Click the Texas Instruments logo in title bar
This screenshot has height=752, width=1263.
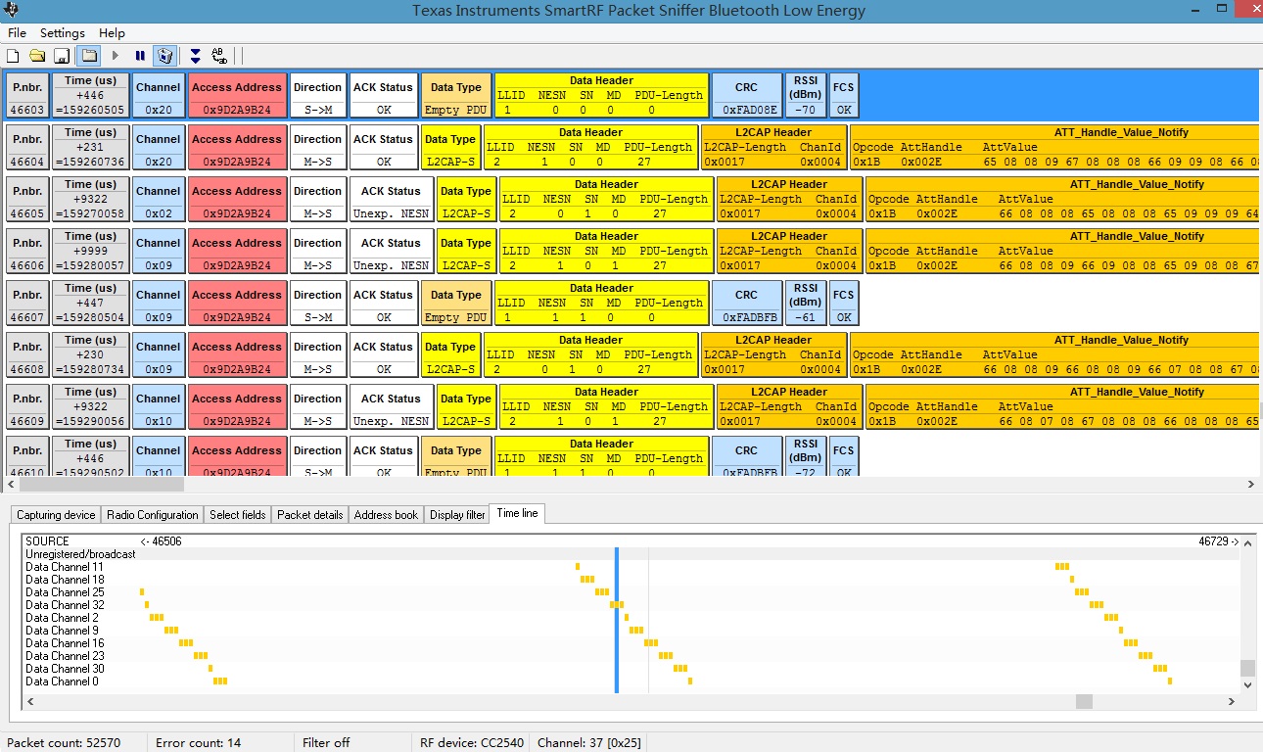click(12, 11)
